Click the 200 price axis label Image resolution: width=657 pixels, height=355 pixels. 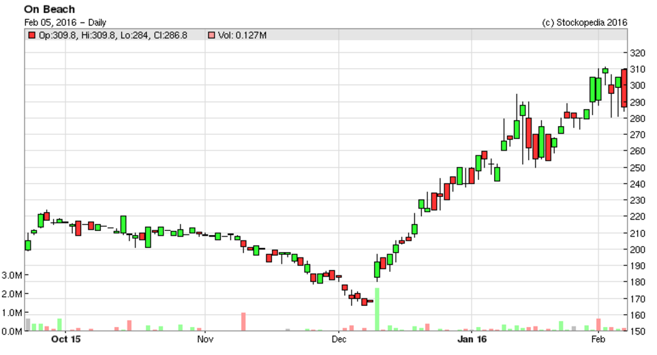(x=637, y=249)
